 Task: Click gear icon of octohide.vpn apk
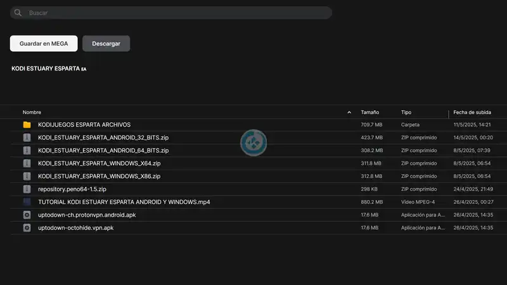(x=27, y=228)
